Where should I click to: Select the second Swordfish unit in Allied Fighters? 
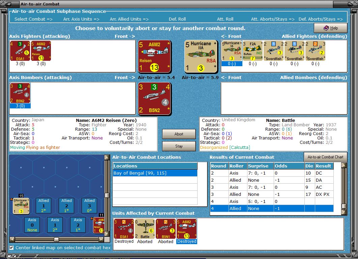[295, 51]
